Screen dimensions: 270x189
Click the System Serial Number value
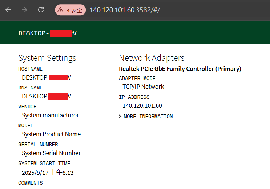[51, 153]
